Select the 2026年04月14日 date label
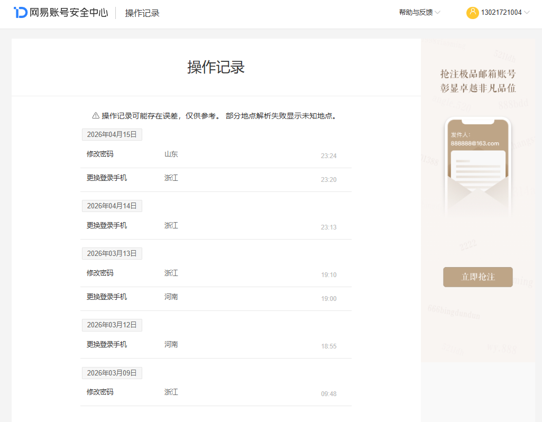Screen dimensions: 542x422 pos(112,206)
